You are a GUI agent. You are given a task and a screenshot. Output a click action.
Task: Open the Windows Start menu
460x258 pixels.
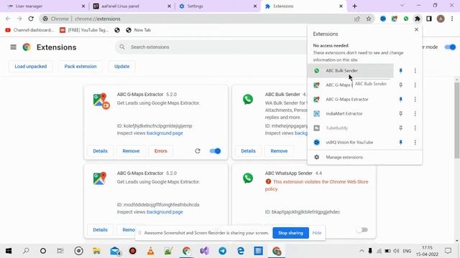coord(9,251)
